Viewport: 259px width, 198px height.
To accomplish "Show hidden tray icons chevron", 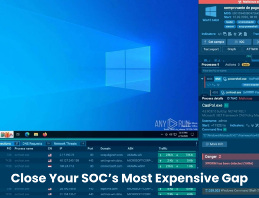I will [x=162, y=134].
